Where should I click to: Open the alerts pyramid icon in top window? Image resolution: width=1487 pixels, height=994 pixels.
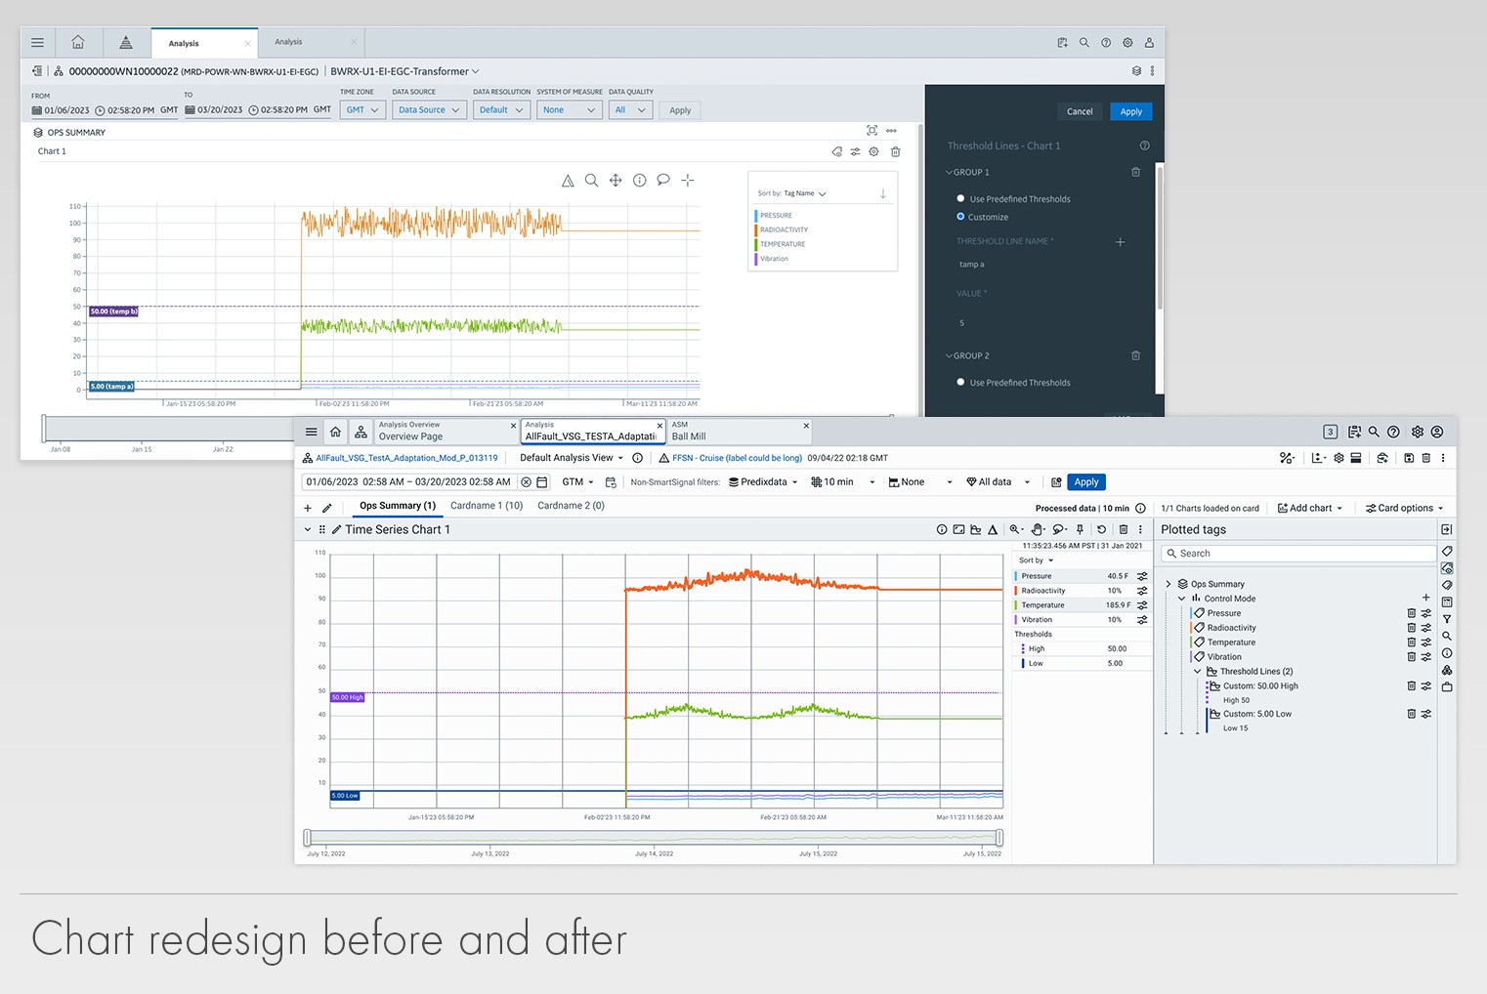tap(126, 42)
